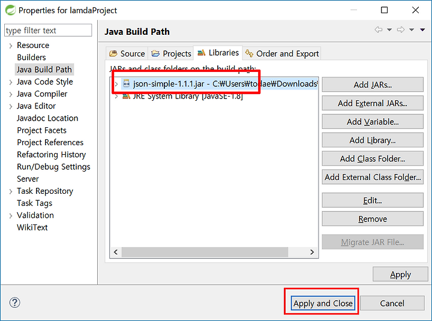Select JRE System Library [JavaSE-1.8] row
Image resolution: width=432 pixels, height=321 pixels.
click(x=188, y=96)
